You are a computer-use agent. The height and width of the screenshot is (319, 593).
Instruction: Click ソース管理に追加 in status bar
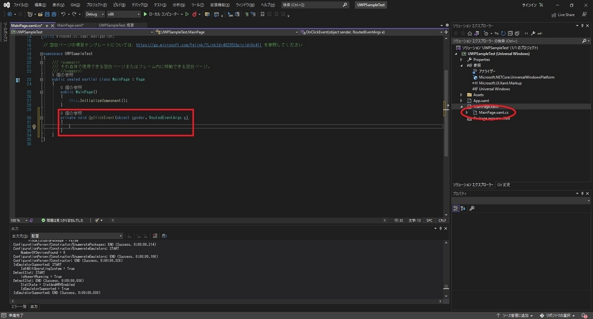click(x=515, y=316)
